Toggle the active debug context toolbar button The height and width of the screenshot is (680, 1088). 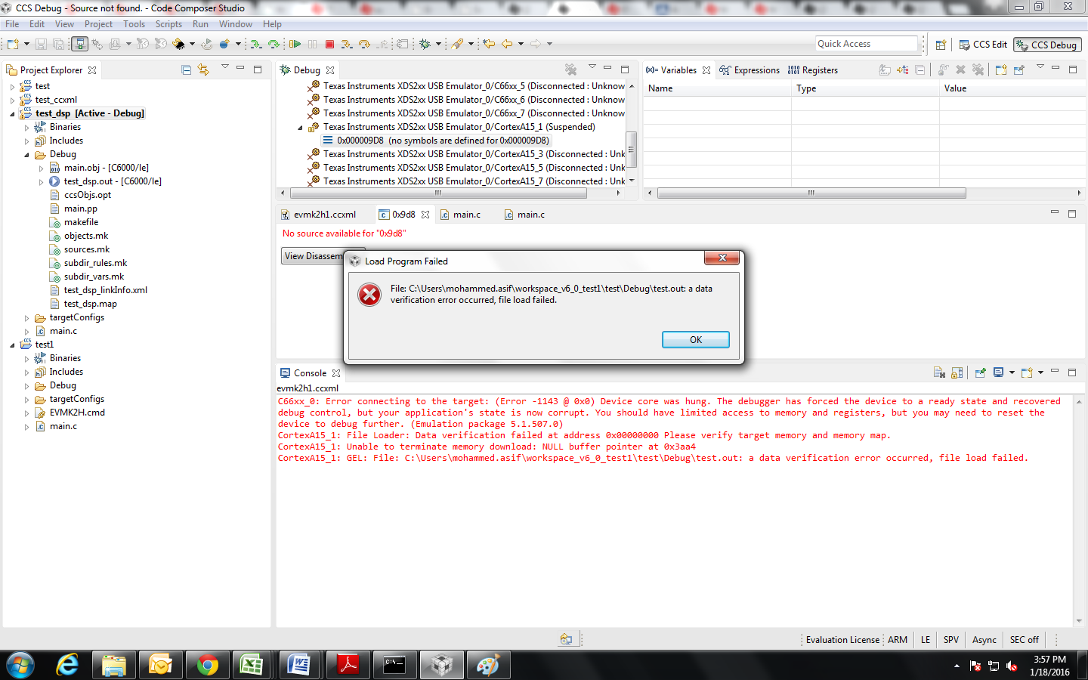click(79, 45)
